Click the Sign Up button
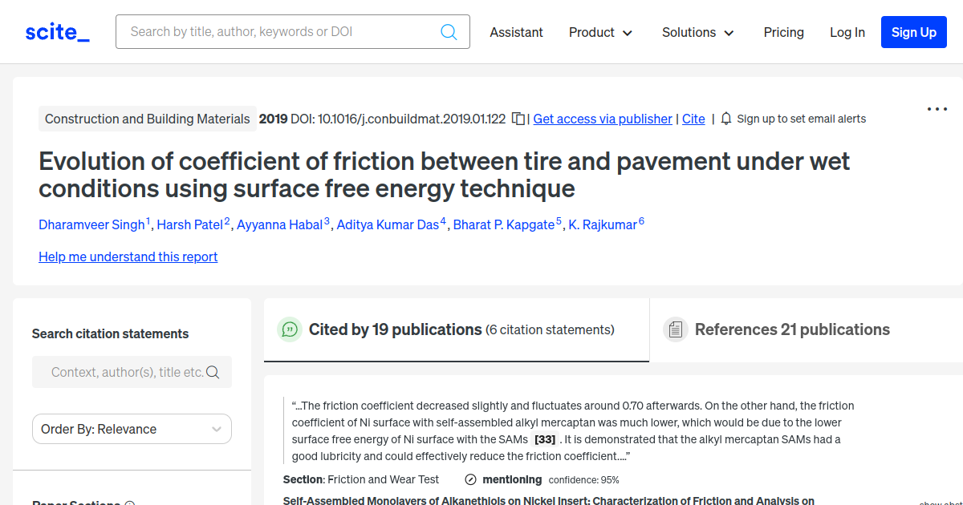Image resolution: width=963 pixels, height=505 pixels. pos(913,32)
